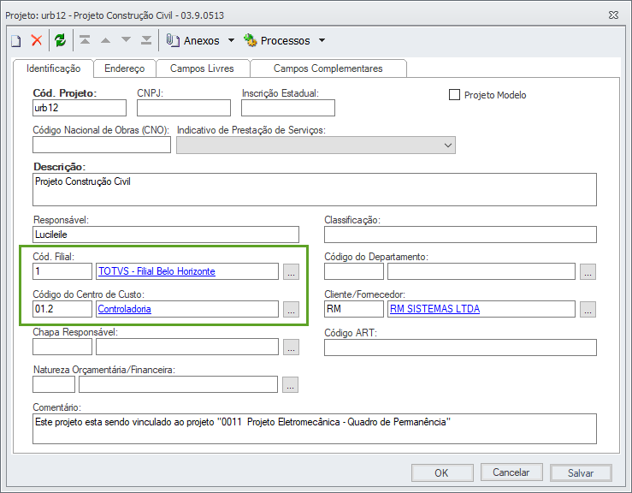This screenshot has width=632, height=493.
Task: Switch to the Endereço tab
Action: pyautogui.click(x=124, y=68)
